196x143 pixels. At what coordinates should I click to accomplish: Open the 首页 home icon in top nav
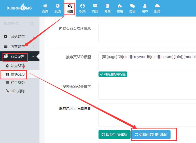[45, 6]
